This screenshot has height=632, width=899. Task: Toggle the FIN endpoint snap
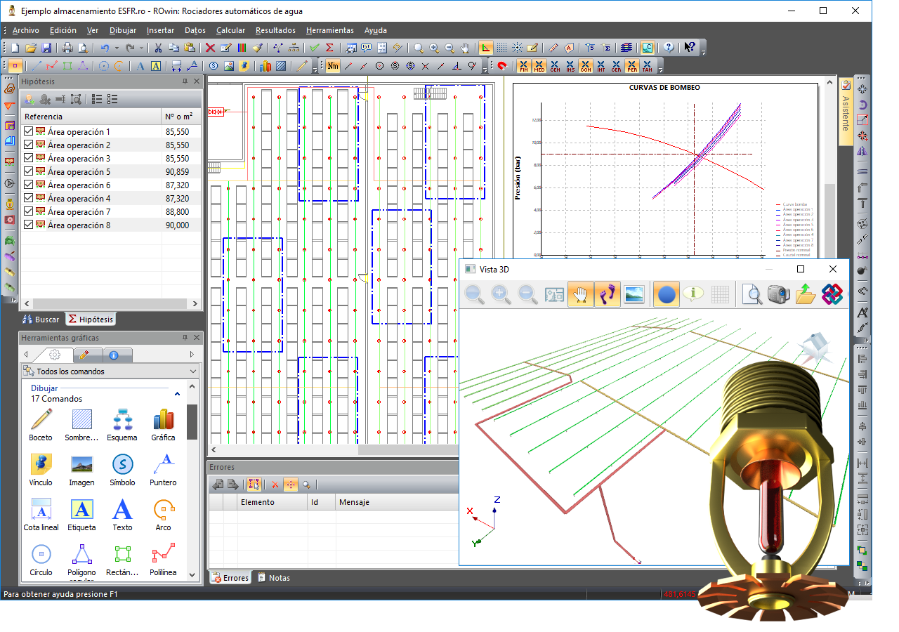point(523,67)
